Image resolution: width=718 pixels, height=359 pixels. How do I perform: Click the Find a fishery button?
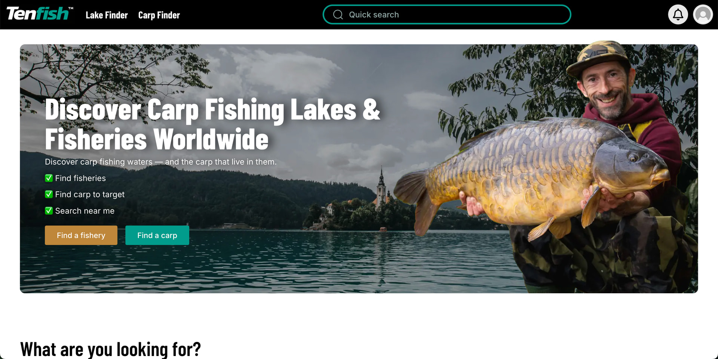click(81, 235)
